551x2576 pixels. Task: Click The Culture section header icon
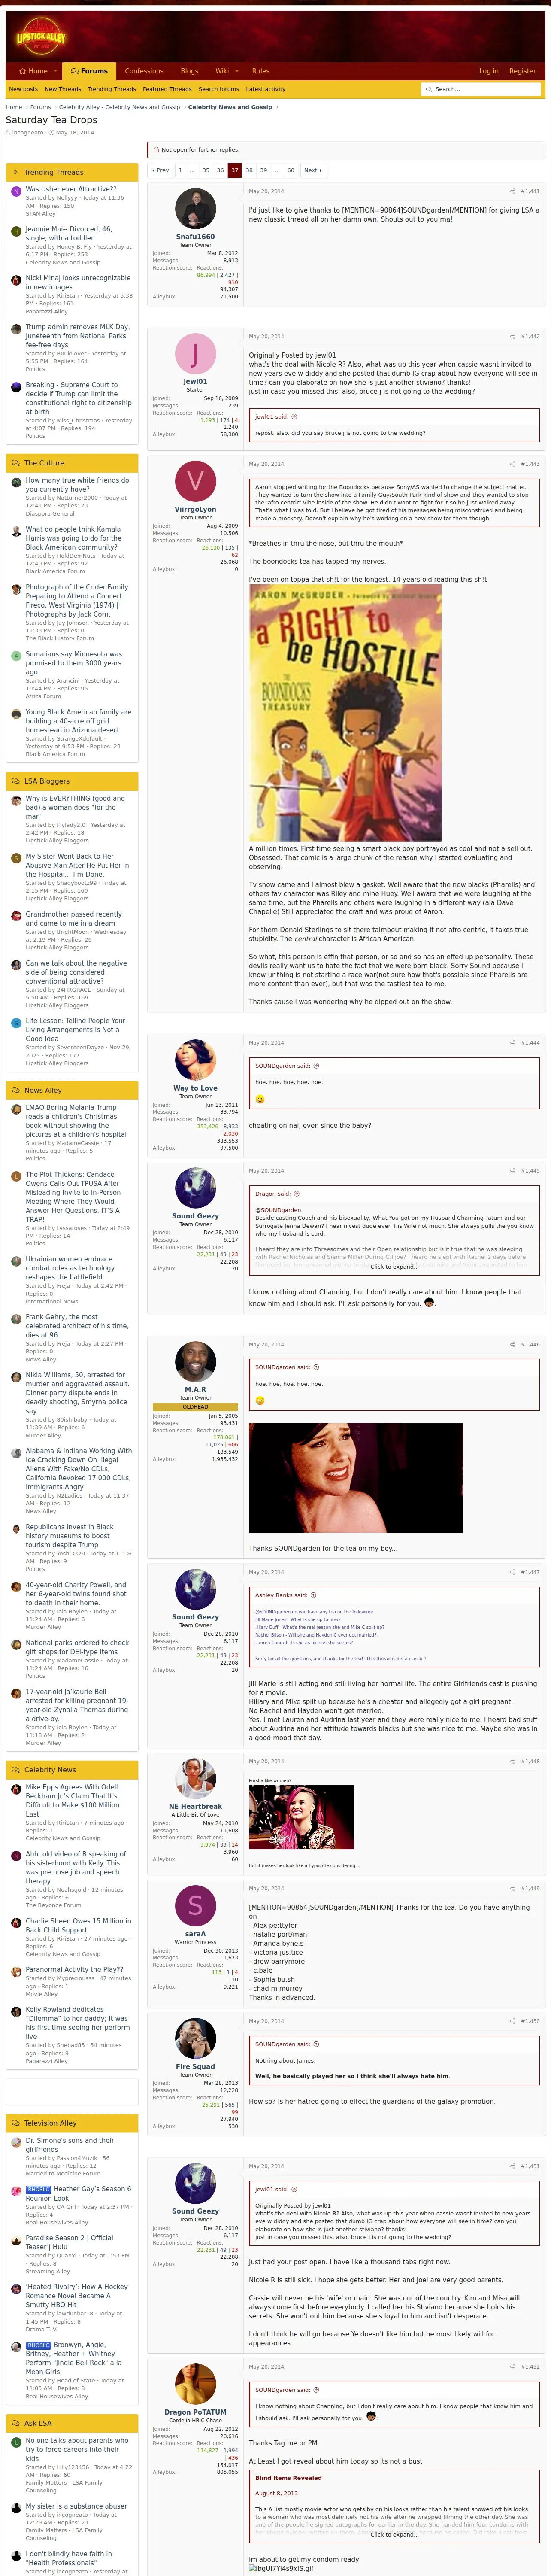[16, 463]
